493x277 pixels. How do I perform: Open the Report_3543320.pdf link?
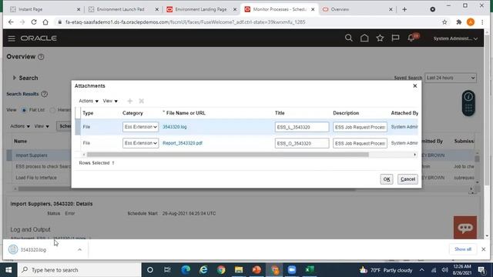pos(183,143)
